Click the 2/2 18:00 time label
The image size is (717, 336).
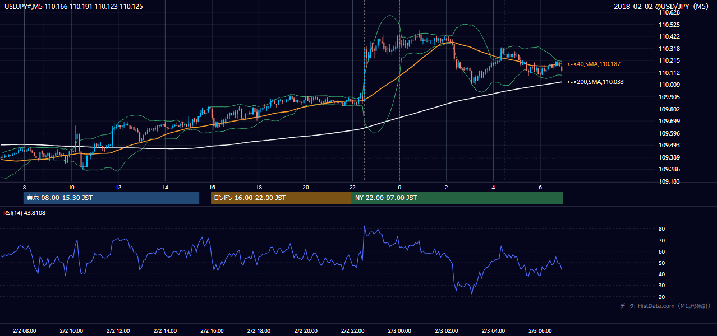click(x=259, y=331)
